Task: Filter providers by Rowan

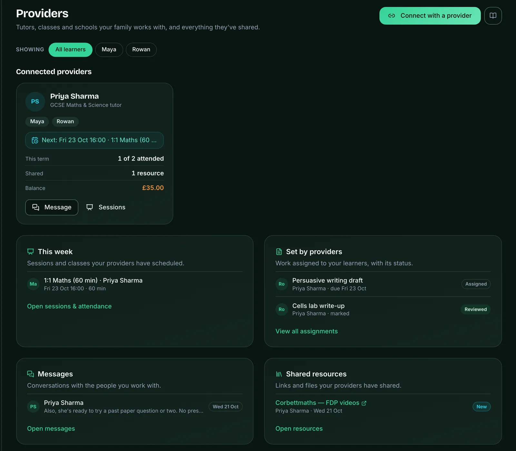Action: point(141,50)
